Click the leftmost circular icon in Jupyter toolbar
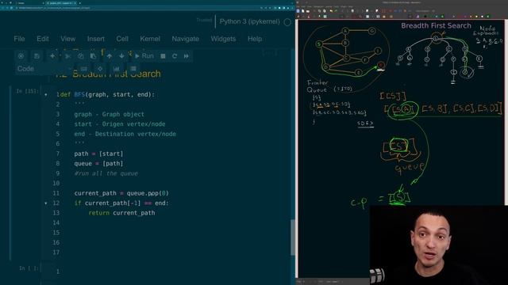 coord(21,56)
